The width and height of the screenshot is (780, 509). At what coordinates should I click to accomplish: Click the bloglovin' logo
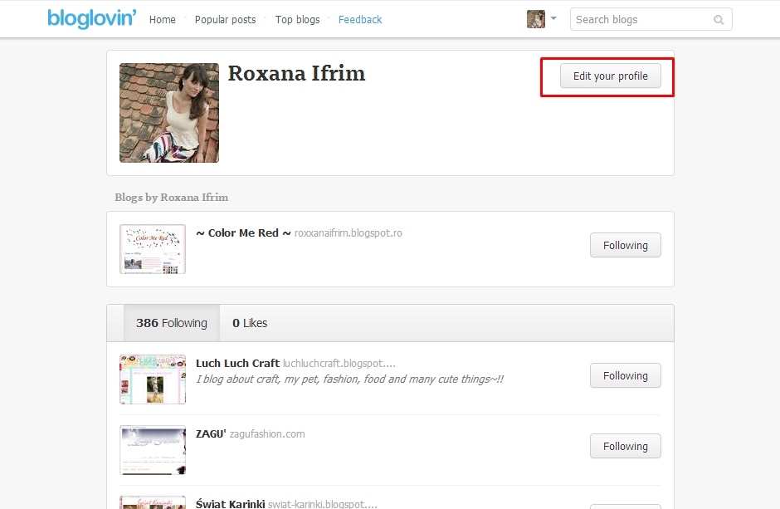click(x=91, y=19)
